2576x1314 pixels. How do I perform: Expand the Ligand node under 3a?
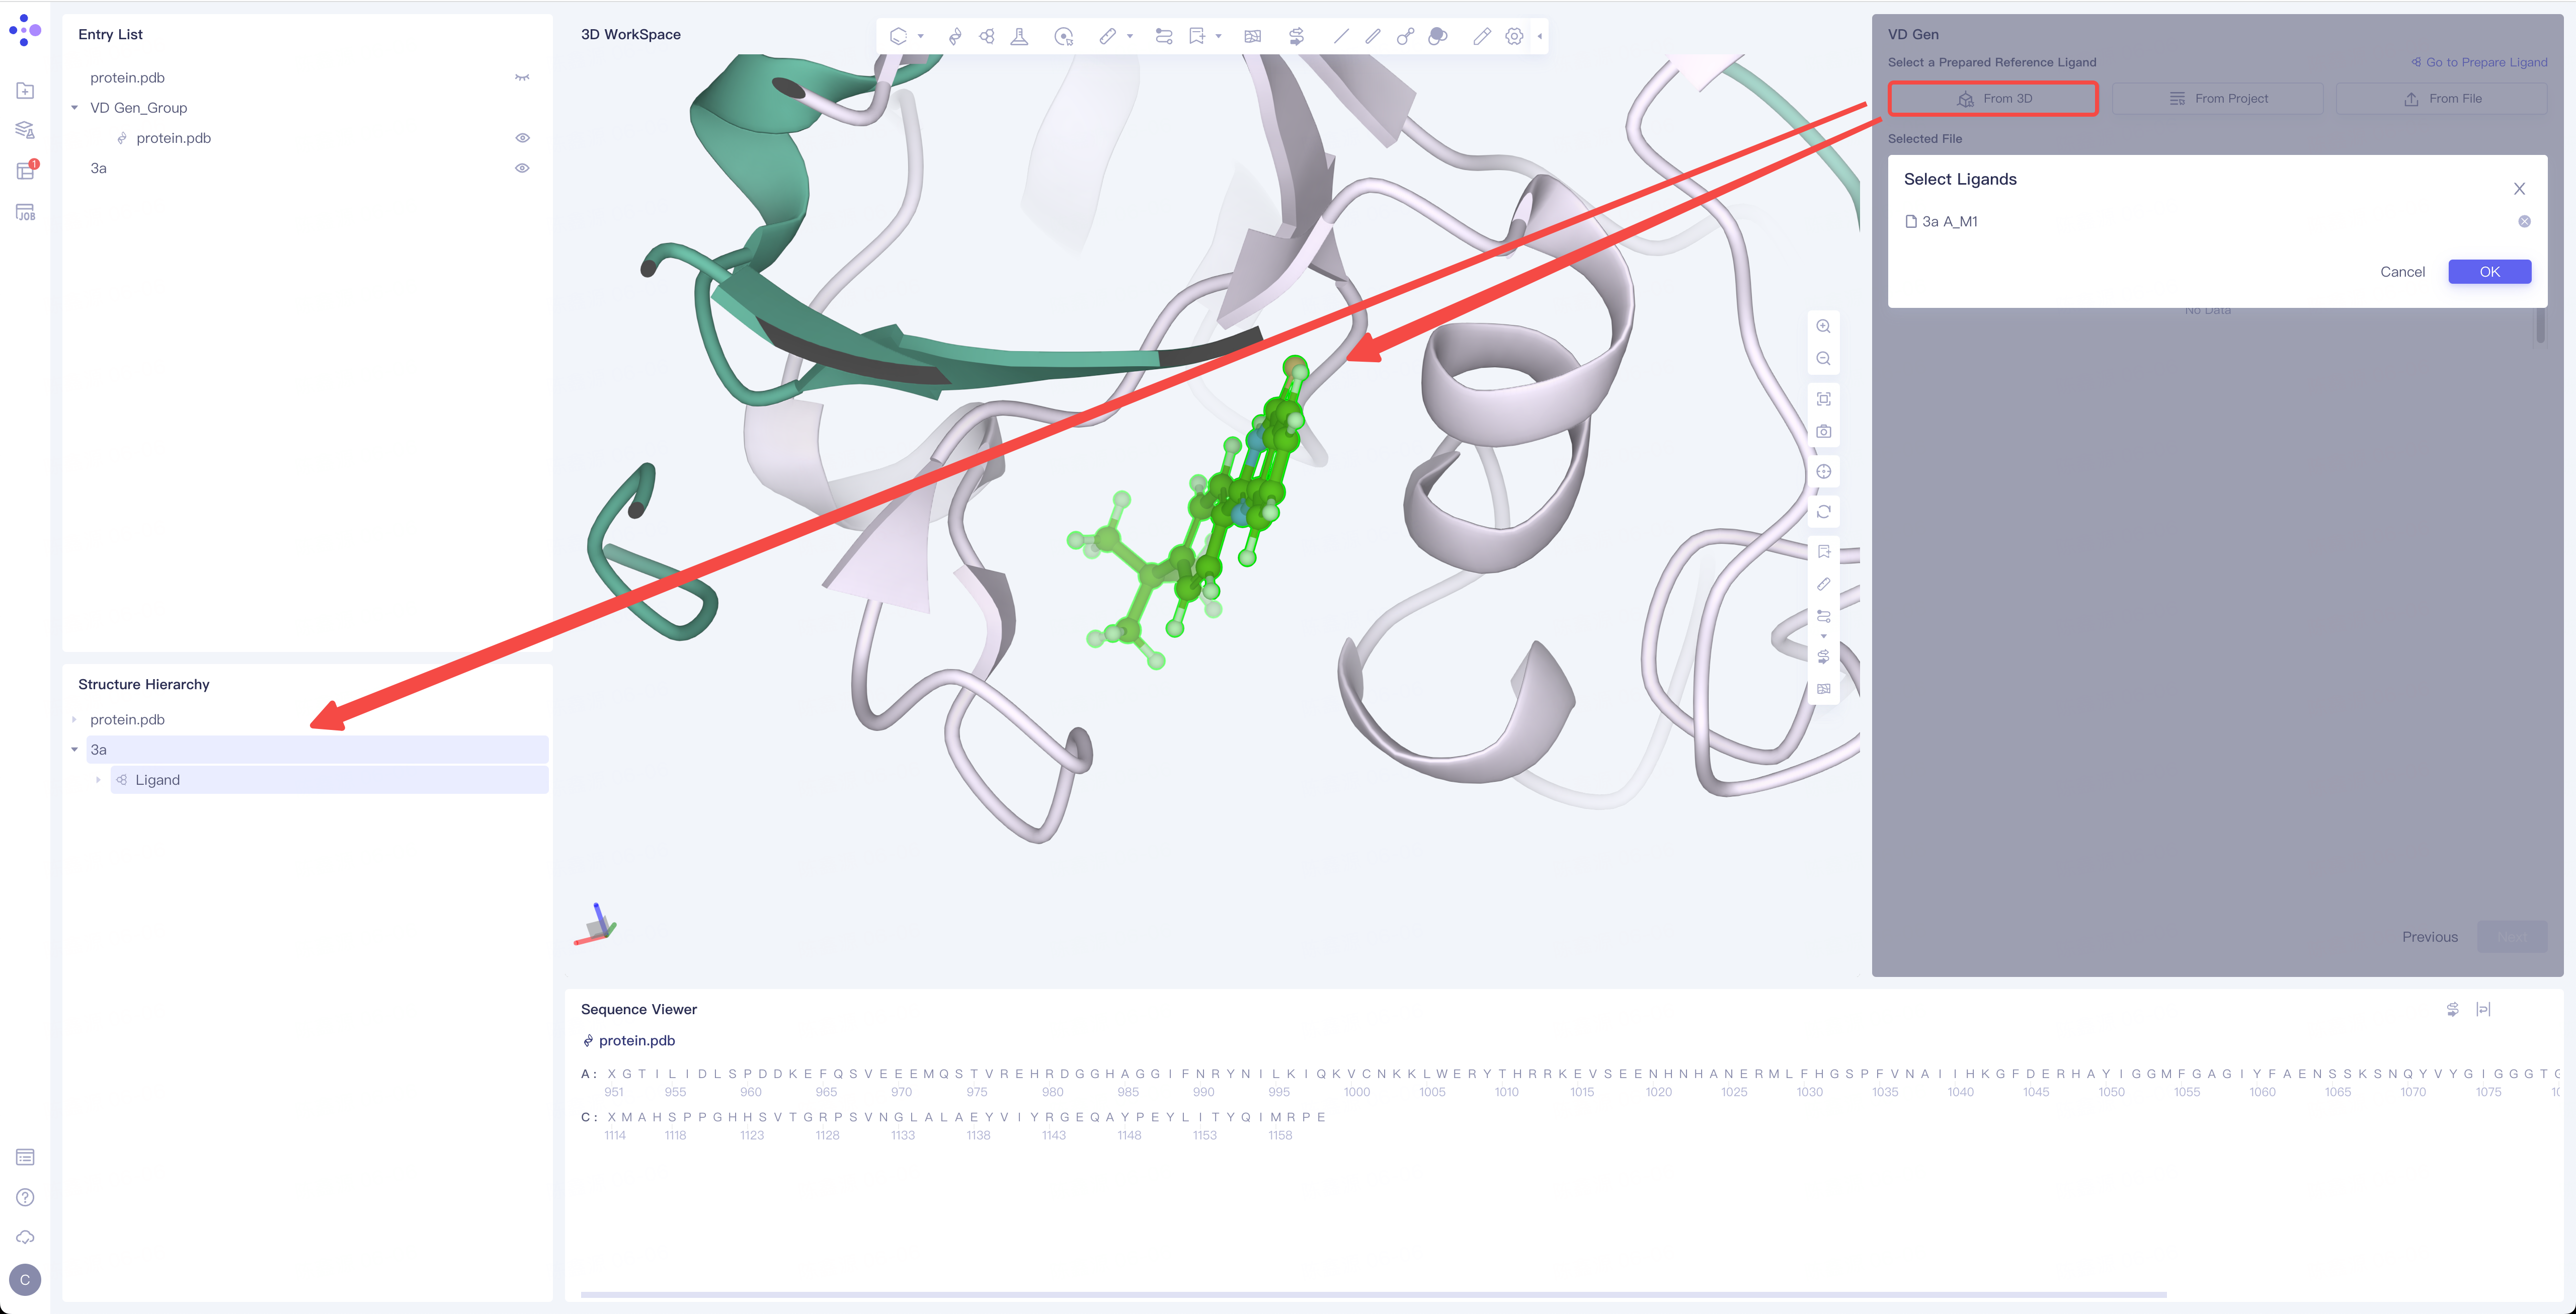coord(98,780)
